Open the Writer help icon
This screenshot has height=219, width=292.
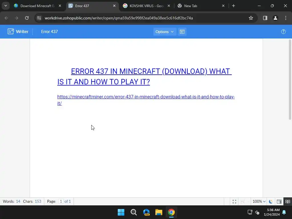pos(283,32)
